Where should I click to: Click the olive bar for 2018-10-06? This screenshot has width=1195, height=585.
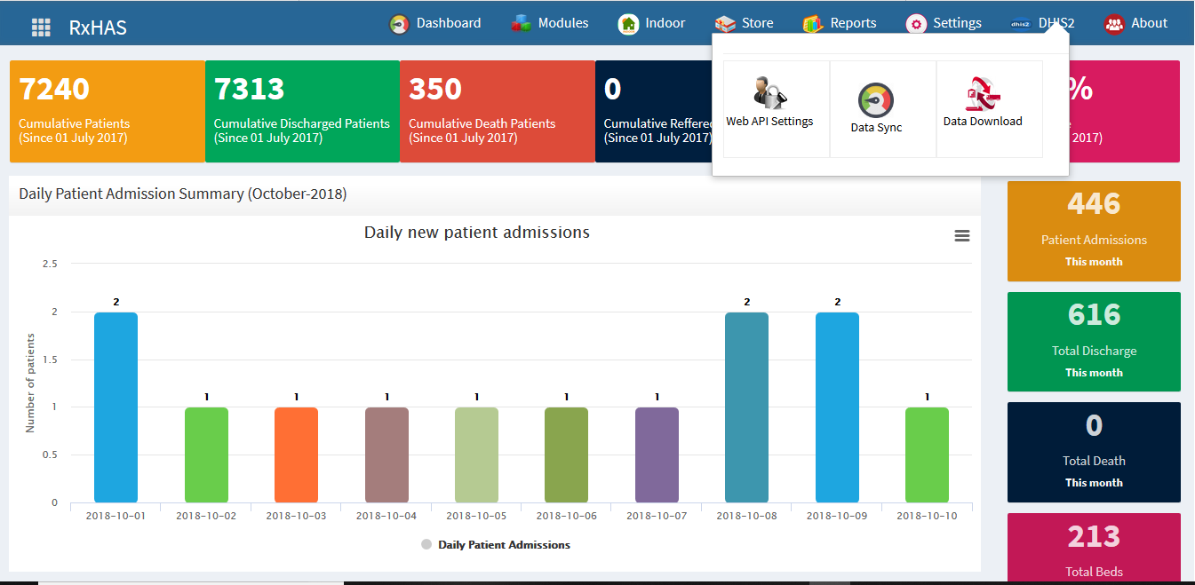click(x=566, y=455)
